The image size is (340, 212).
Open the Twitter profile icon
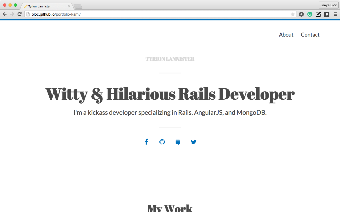[x=194, y=142]
